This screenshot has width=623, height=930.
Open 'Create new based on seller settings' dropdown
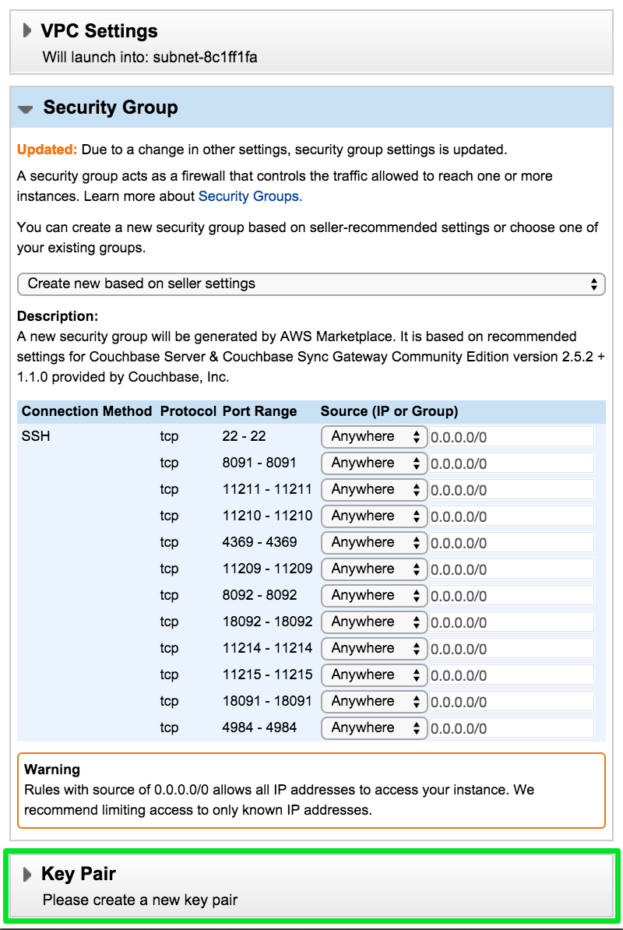click(311, 284)
